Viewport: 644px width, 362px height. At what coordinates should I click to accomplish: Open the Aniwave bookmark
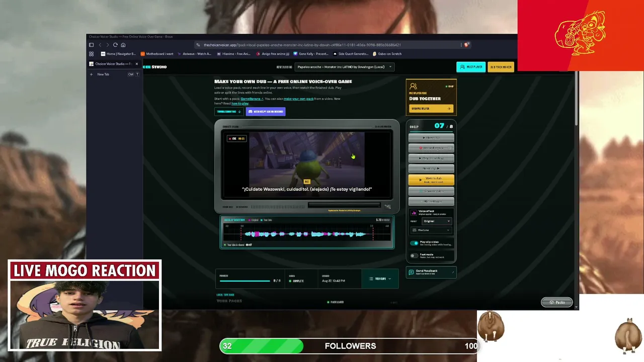coord(194,54)
